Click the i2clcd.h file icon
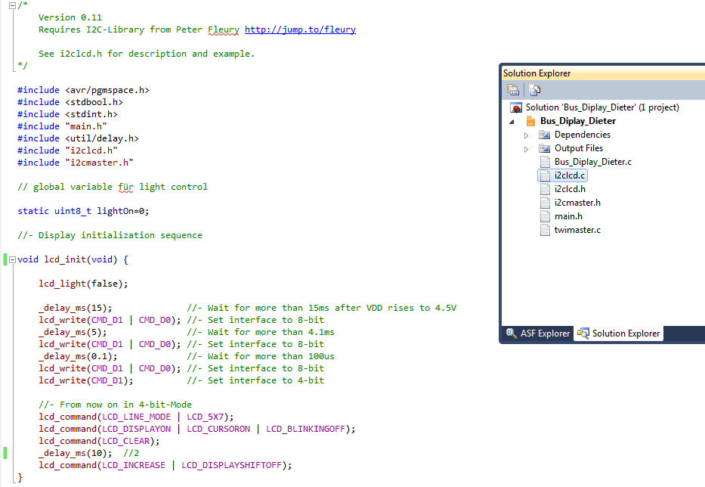 545,189
